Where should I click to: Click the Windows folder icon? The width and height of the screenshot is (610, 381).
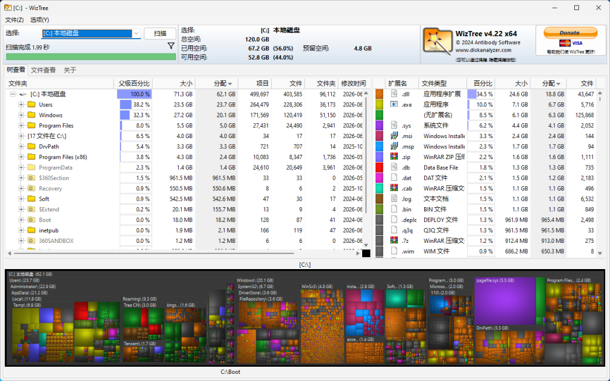pyautogui.click(x=32, y=115)
